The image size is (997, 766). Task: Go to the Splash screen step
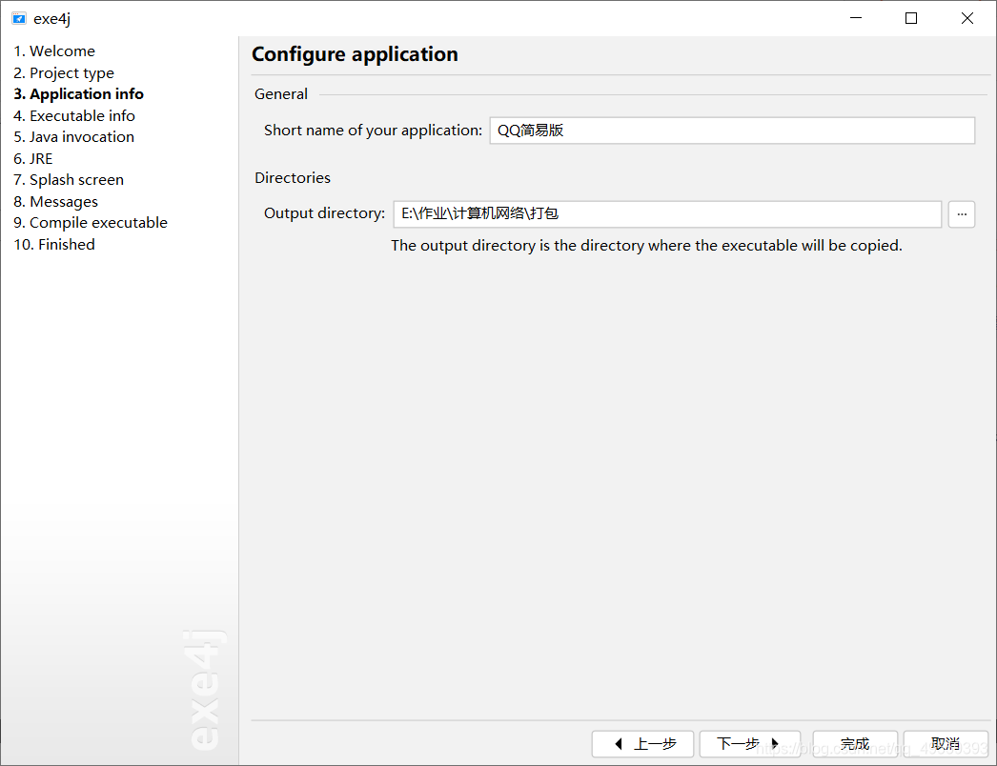pos(69,180)
